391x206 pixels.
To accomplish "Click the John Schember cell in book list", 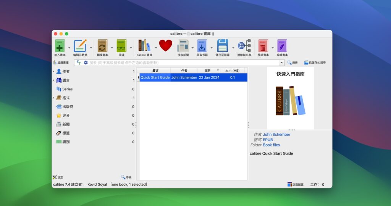I will point(184,77).
